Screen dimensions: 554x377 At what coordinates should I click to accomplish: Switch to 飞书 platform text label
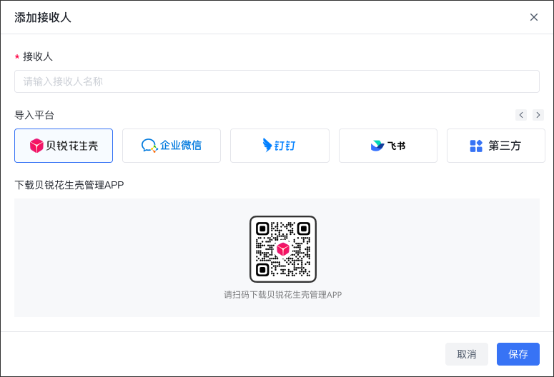[x=396, y=146]
